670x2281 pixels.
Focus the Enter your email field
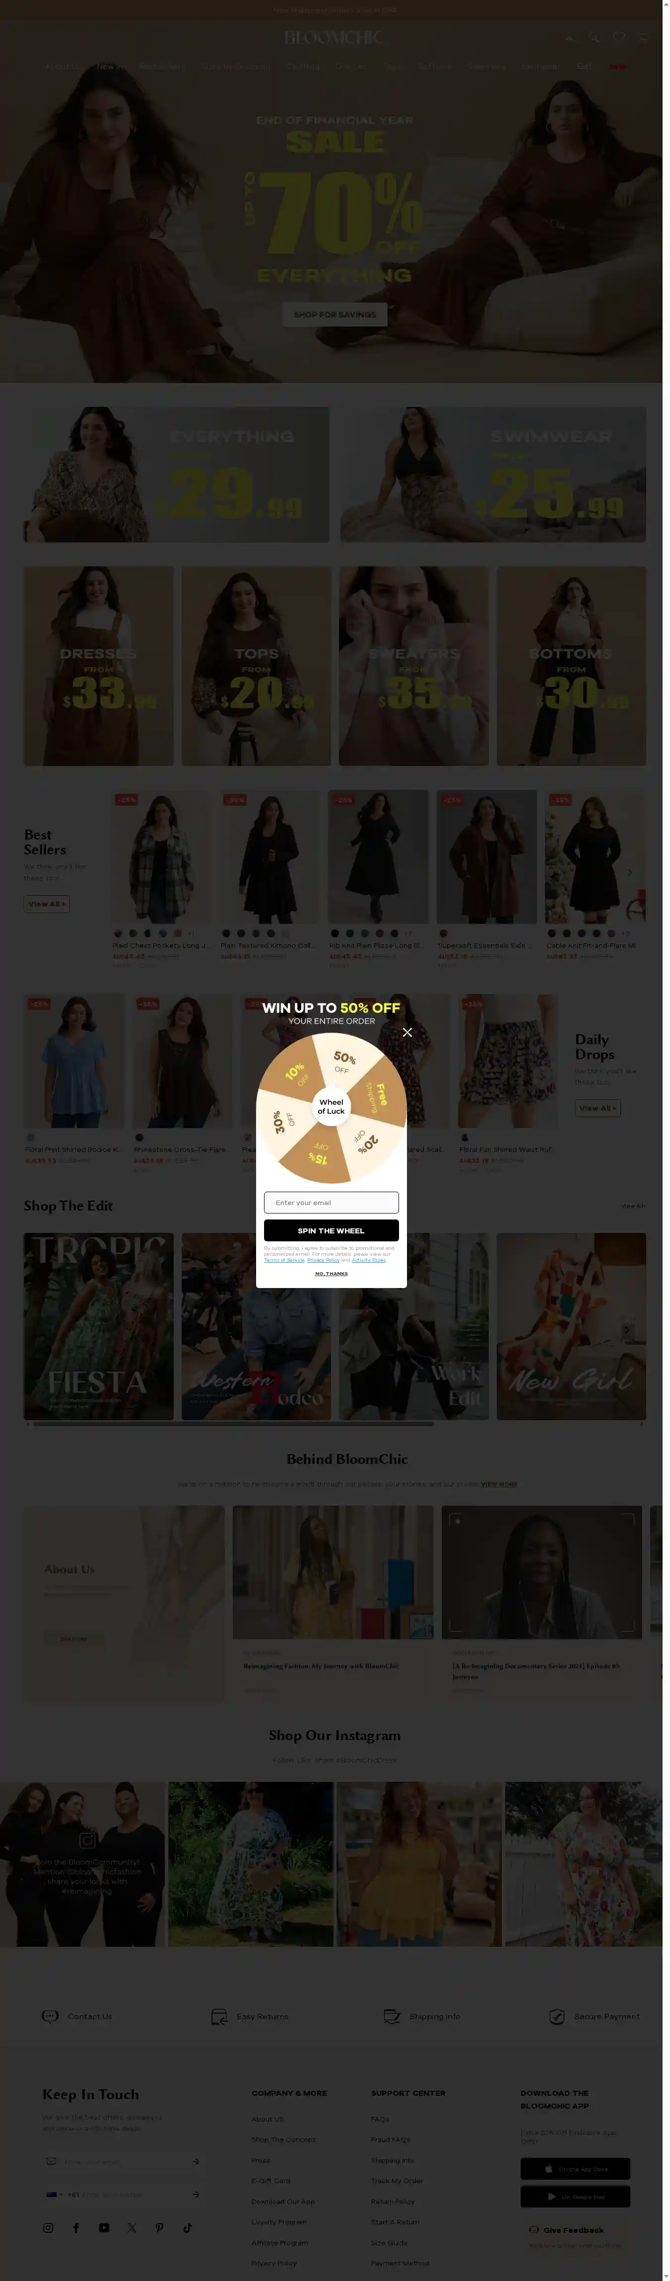tap(331, 1203)
